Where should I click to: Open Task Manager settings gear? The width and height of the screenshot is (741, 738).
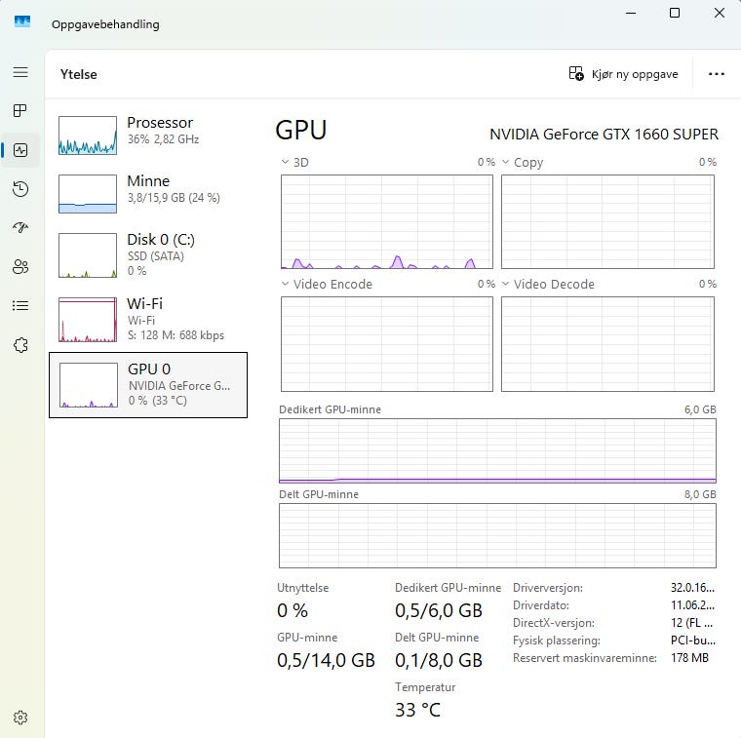(20, 718)
